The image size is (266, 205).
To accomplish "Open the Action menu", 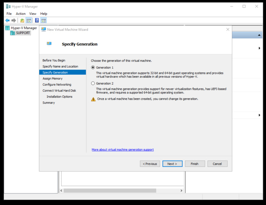I will point(21,14).
